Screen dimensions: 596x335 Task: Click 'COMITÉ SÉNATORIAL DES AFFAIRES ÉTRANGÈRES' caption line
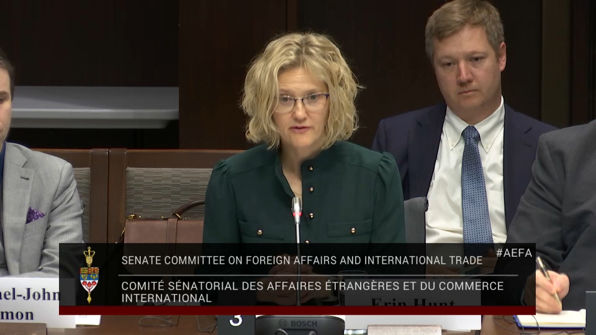(x=312, y=285)
